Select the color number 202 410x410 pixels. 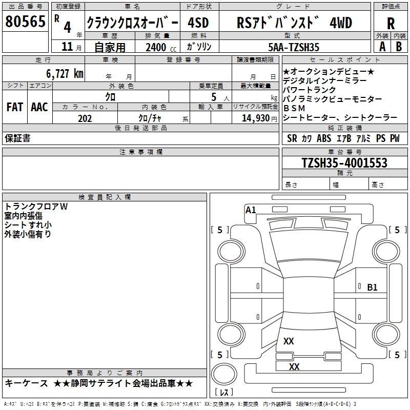pos(85,118)
